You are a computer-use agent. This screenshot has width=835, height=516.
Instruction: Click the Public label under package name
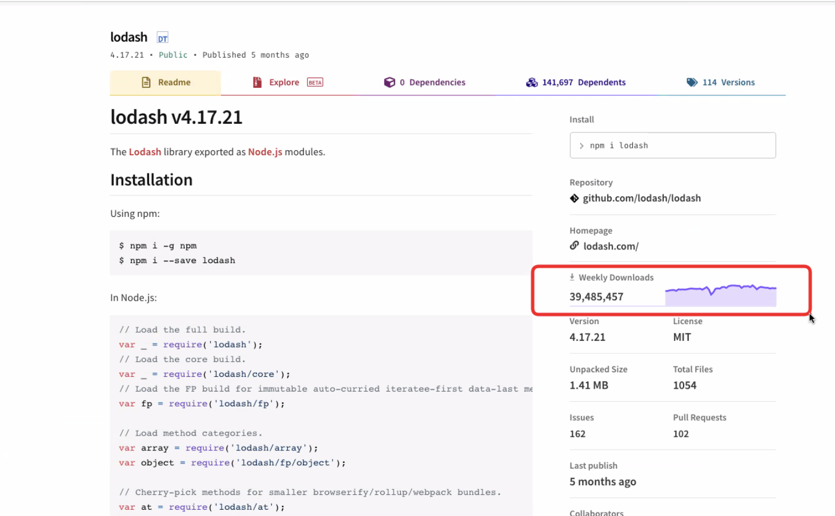(x=173, y=55)
